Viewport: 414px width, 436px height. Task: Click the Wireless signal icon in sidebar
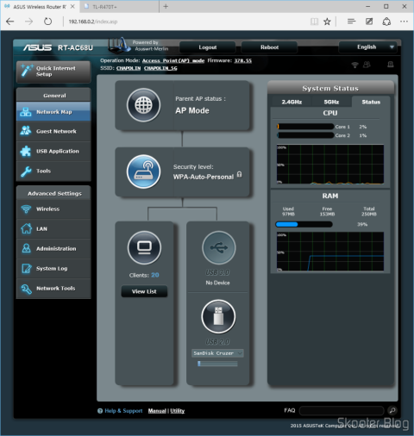point(26,209)
